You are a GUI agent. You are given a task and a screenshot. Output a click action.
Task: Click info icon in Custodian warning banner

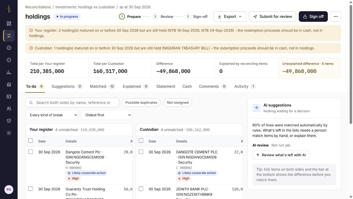pyautogui.click(x=31, y=48)
